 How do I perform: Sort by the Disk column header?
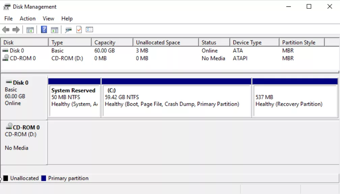[x=25, y=42]
